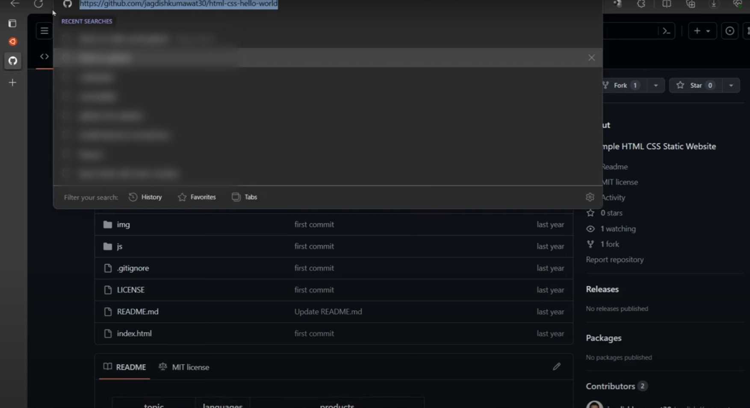Click the file icon beside .gitignore
The width and height of the screenshot is (750, 408).
pyautogui.click(x=108, y=268)
